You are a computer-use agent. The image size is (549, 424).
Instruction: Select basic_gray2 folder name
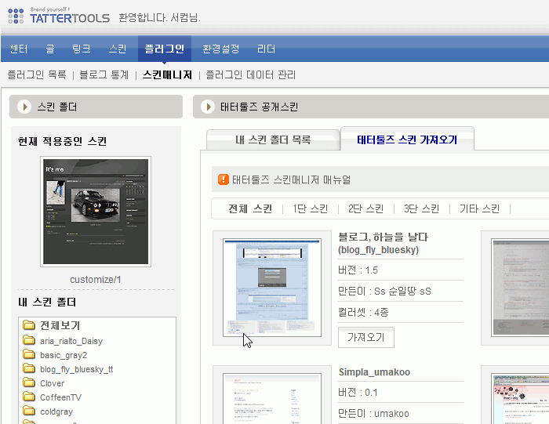click(64, 355)
